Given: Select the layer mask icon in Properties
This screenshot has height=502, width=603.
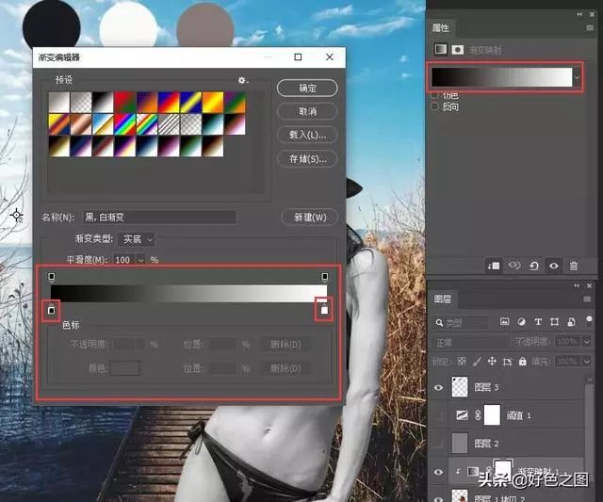Looking at the screenshot, I should pyautogui.click(x=459, y=49).
